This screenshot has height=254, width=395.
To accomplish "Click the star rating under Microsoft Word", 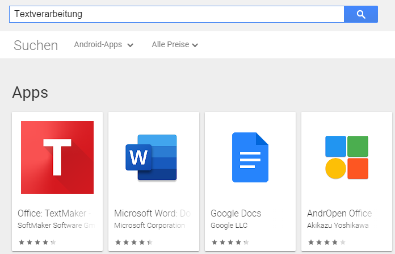I will [x=134, y=243].
